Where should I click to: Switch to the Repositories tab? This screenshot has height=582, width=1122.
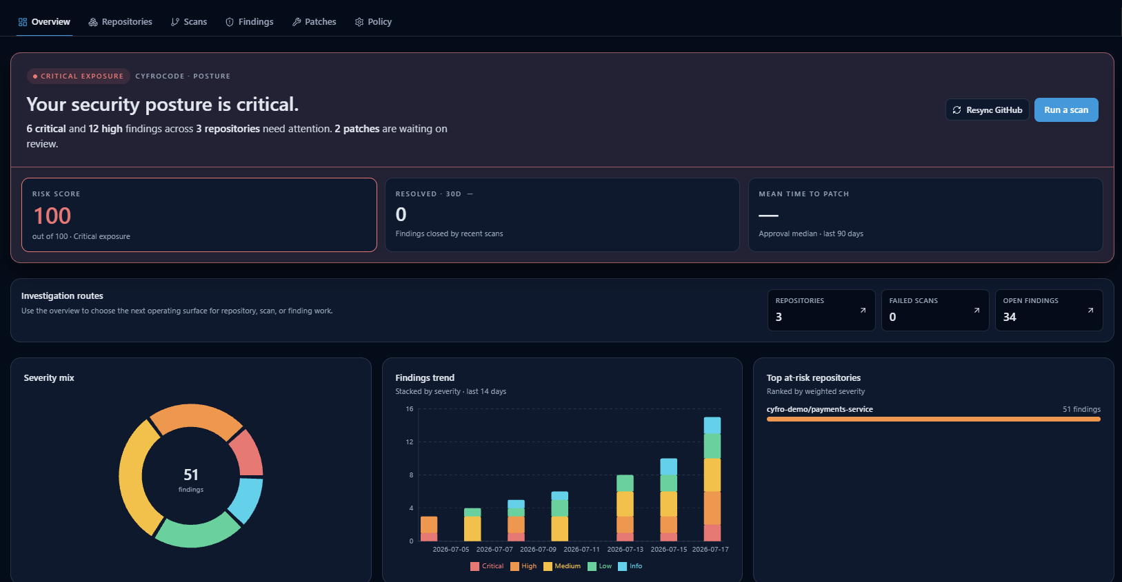click(x=121, y=22)
